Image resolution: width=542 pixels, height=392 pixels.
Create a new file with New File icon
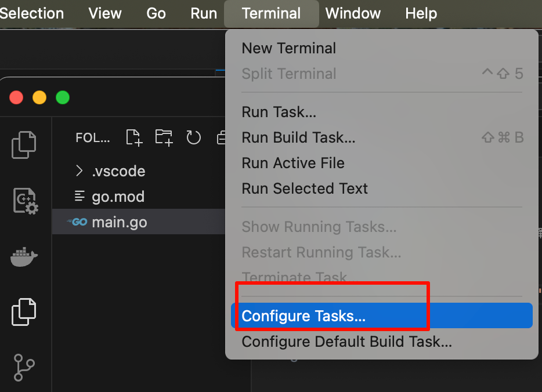coord(134,137)
